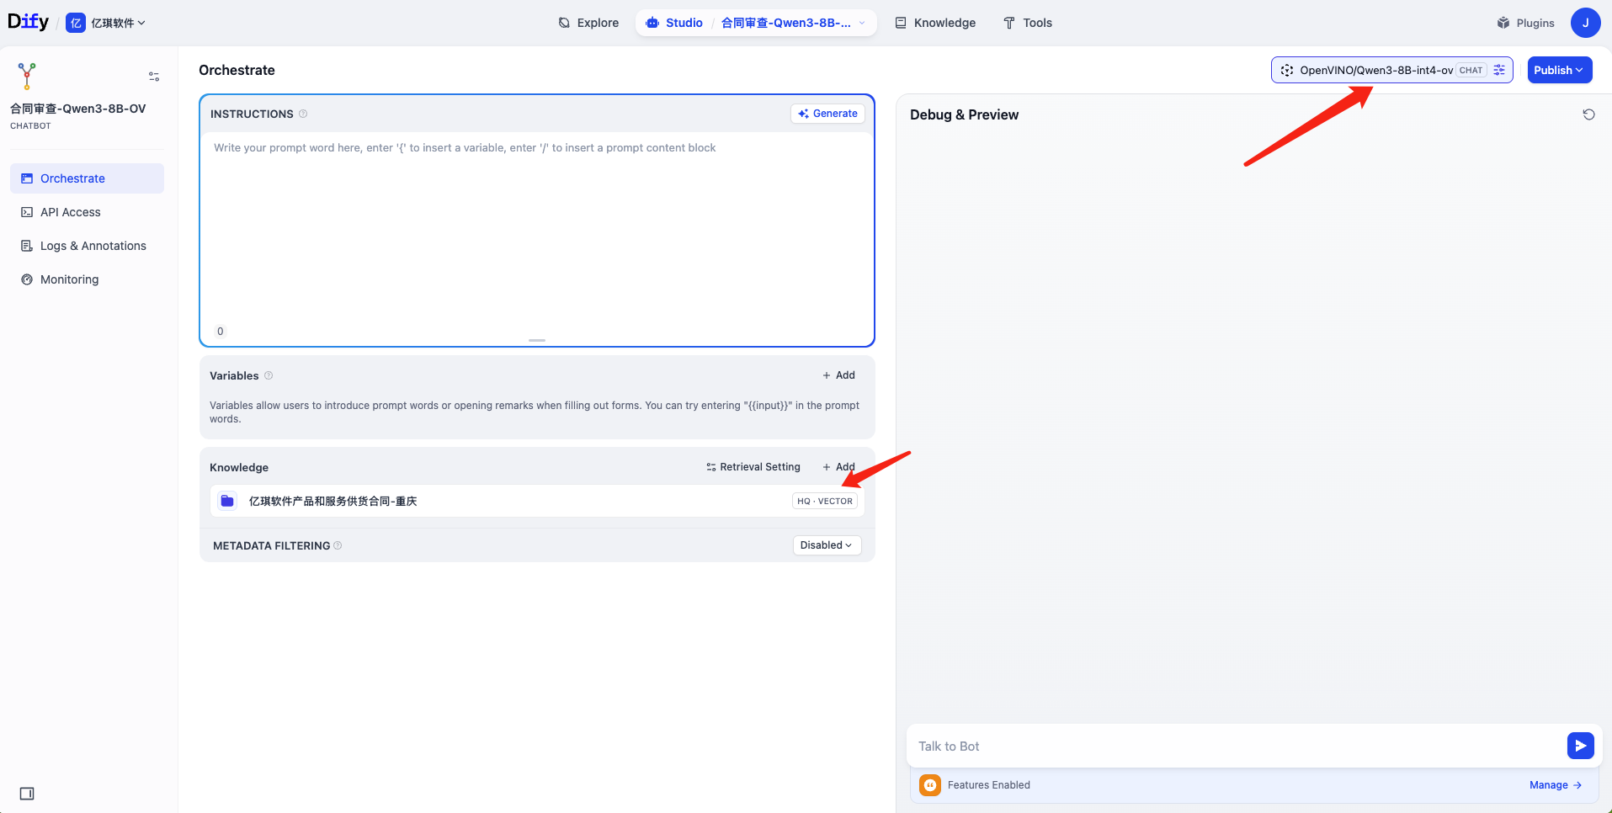This screenshot has height=813, width=1612.
Task: Click Generate in Instructions panel
Action: tap(827, 114)
